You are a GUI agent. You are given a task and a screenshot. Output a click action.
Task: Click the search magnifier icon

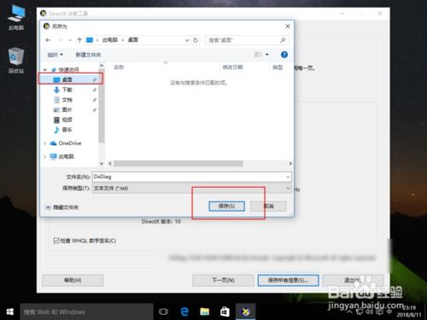coord(283,40)
